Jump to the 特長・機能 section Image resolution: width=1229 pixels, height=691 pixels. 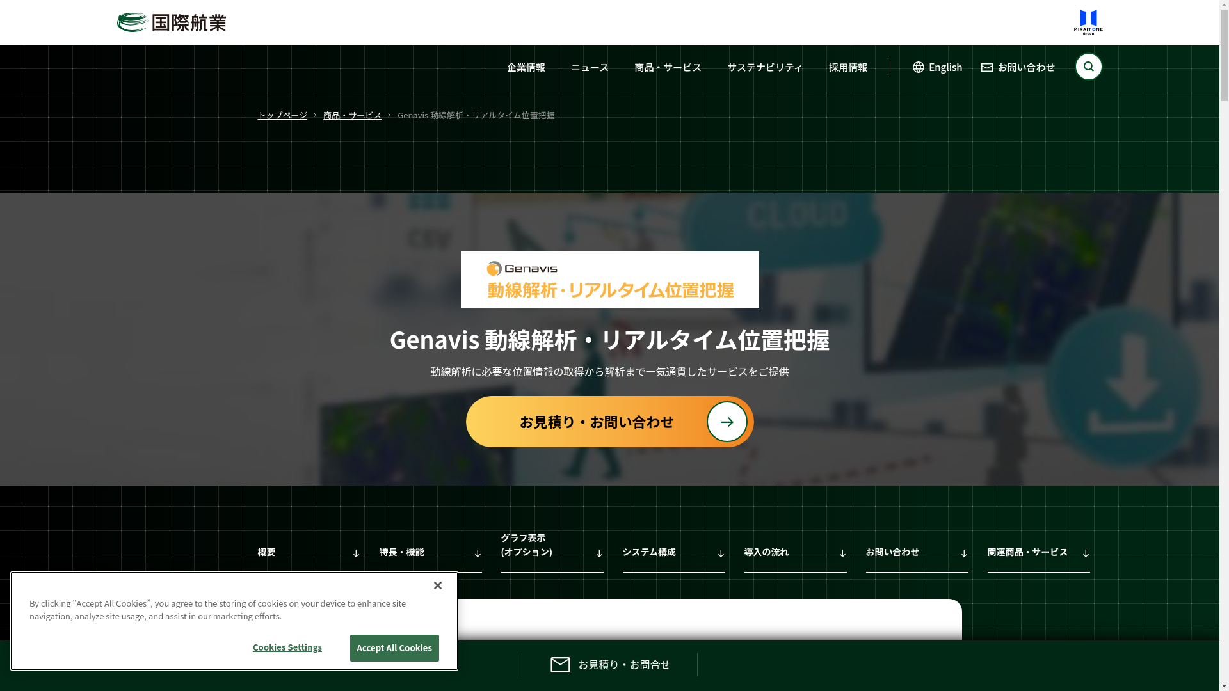tap(431, 552)
